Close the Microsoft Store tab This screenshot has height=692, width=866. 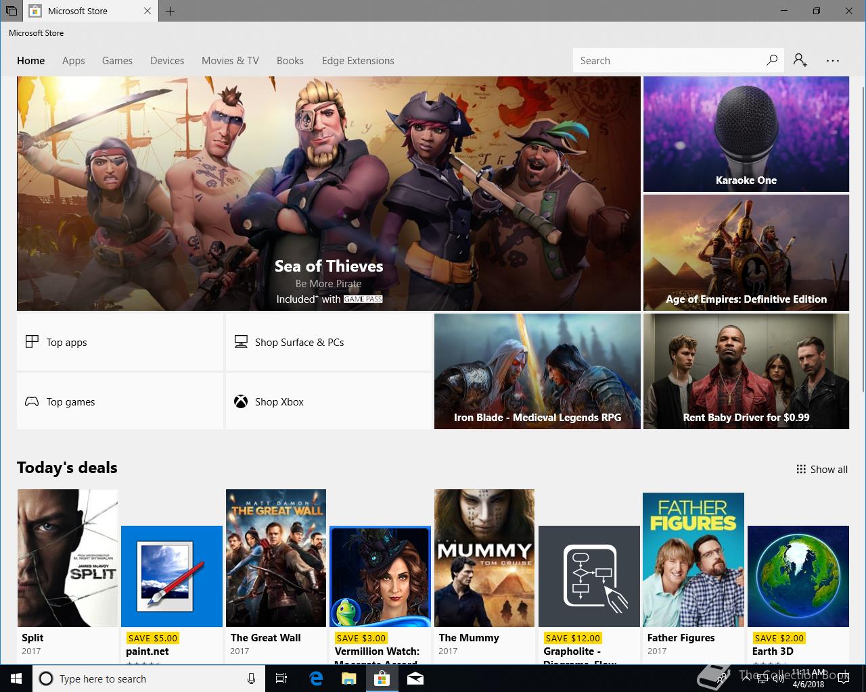(x=147, y=11)
